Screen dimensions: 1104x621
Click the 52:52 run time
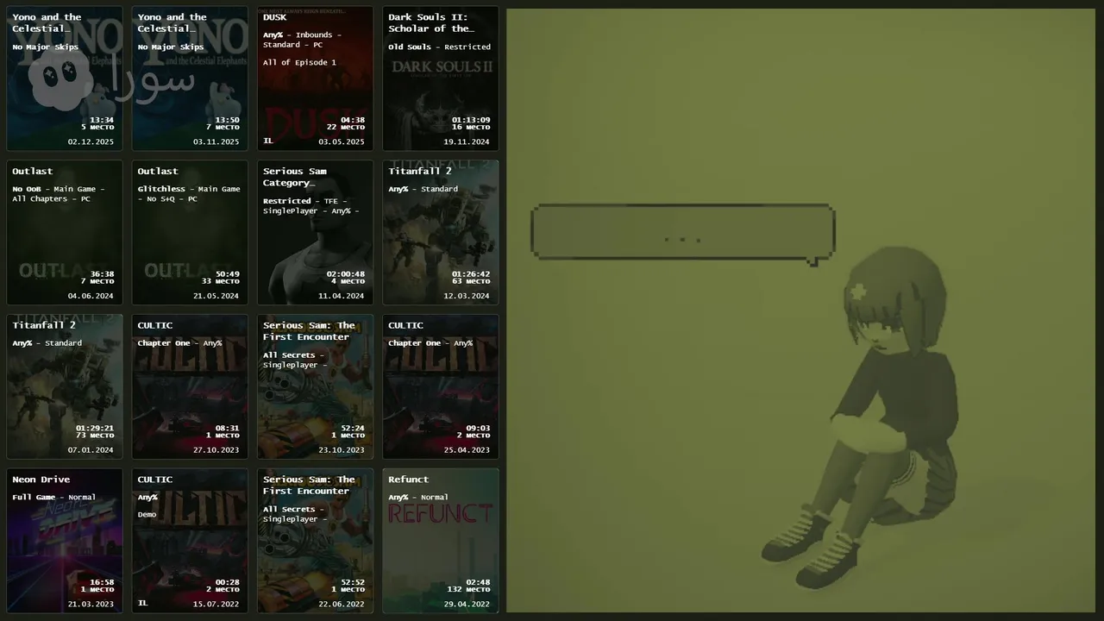(353, 582)
